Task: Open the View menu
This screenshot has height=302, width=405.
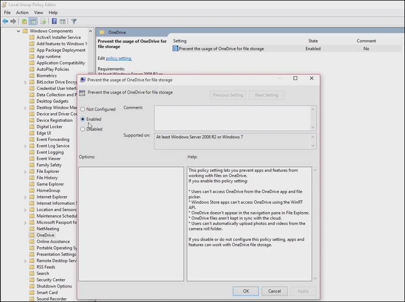Action: (38, 12)
